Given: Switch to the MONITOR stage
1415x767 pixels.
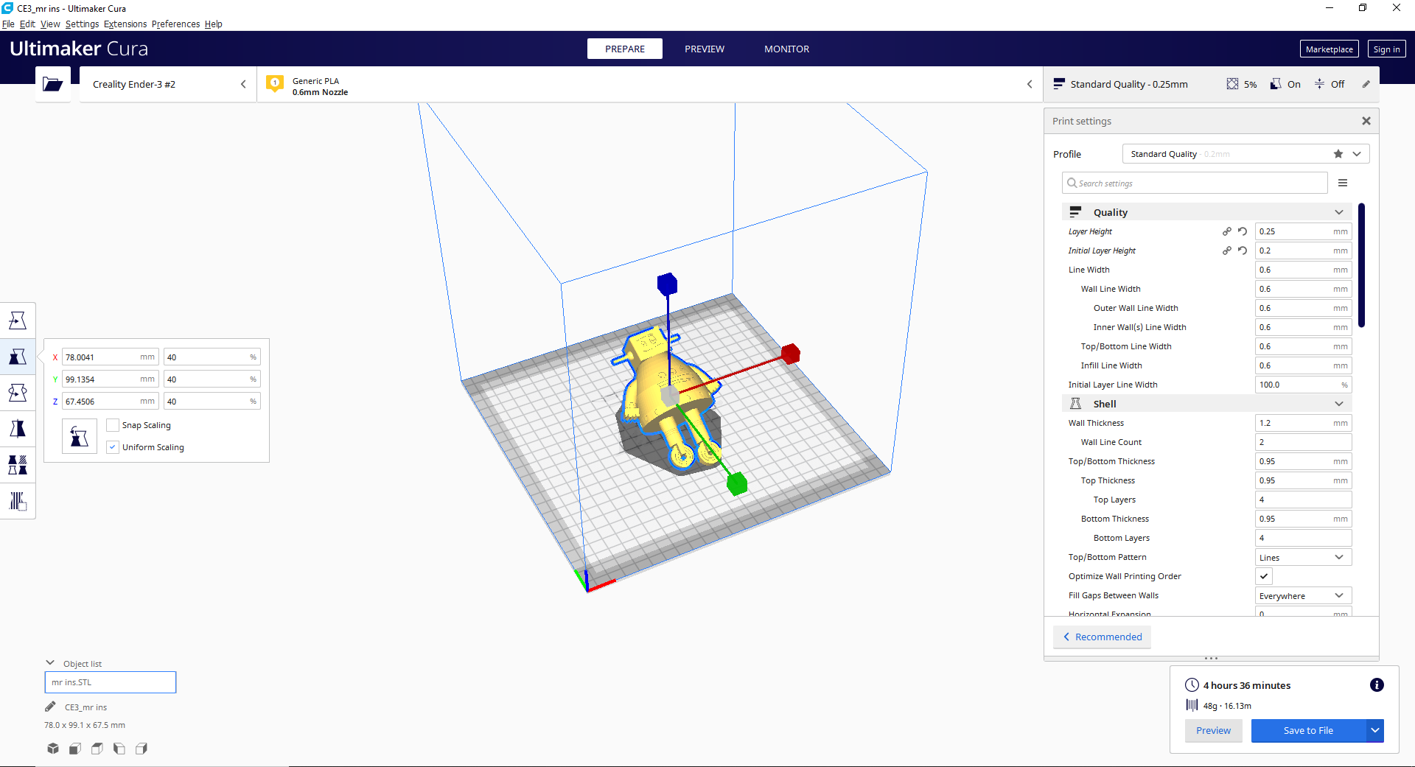Looking at the screenshot, I should pos(786,49).
